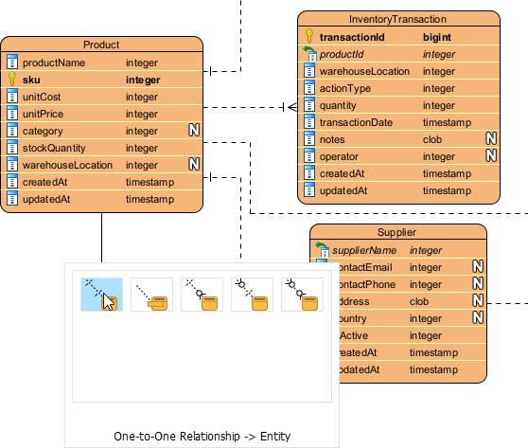Choose the One-to-Many Relationship to Entity icon
The image size is (528, 448).
(202, 295)
